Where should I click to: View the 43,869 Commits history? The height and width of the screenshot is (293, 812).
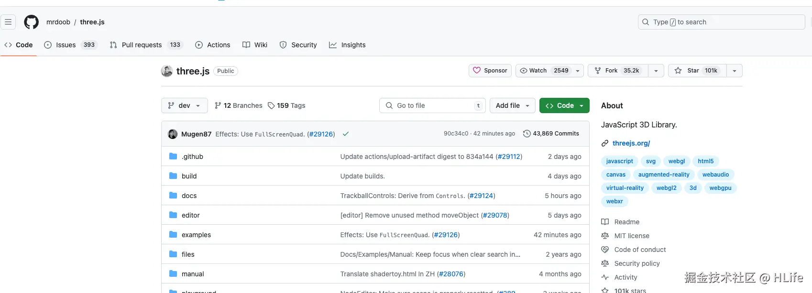(551, 134)
